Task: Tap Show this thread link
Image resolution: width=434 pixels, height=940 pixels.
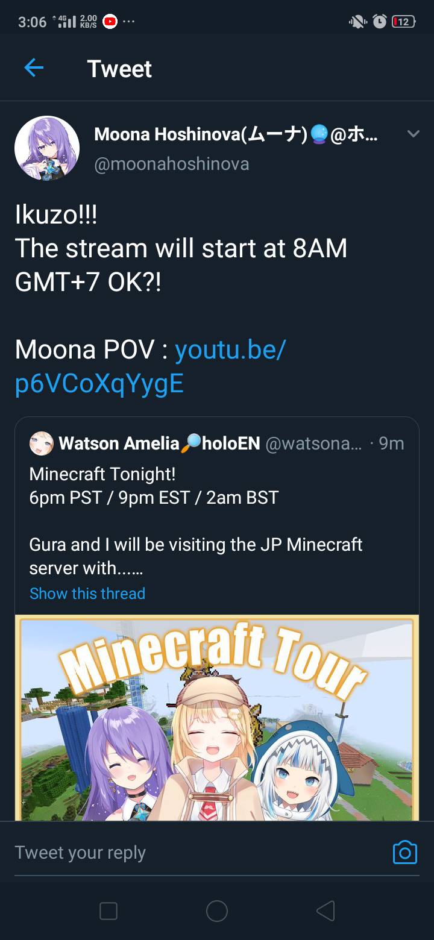Action: pos(87,594)
